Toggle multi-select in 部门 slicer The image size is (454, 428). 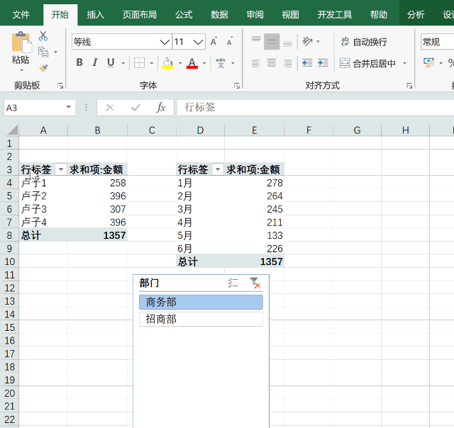[x=233, y=283]
